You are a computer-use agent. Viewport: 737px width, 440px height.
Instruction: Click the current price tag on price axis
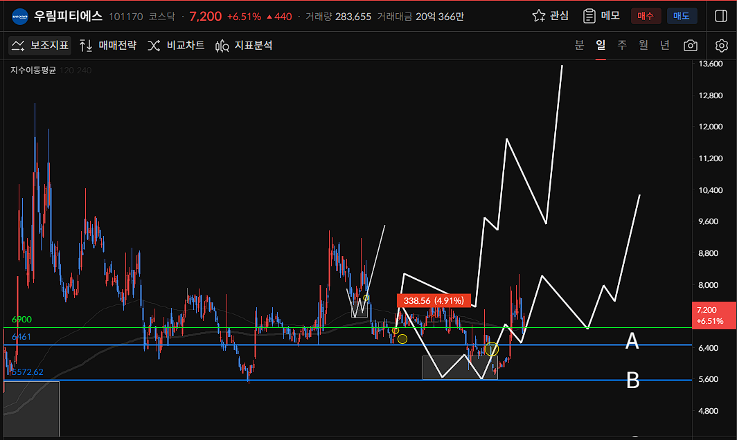[x=714, y=315]
